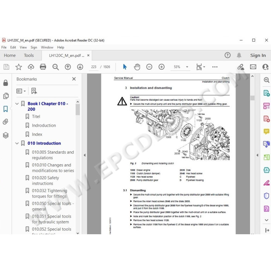The width and height of the screenshot is (271, 271).
Task: Open the more tools ellipsis
Action: pyautogui.click(x=215, y=67)
